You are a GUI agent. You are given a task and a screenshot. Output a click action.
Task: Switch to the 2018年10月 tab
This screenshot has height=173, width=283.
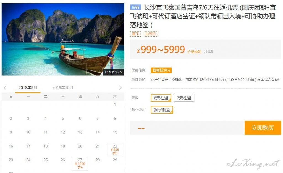63,88
